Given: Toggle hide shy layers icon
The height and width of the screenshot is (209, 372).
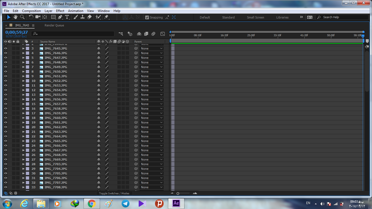Looking at the screenshot, I should [x=139, y=34].
